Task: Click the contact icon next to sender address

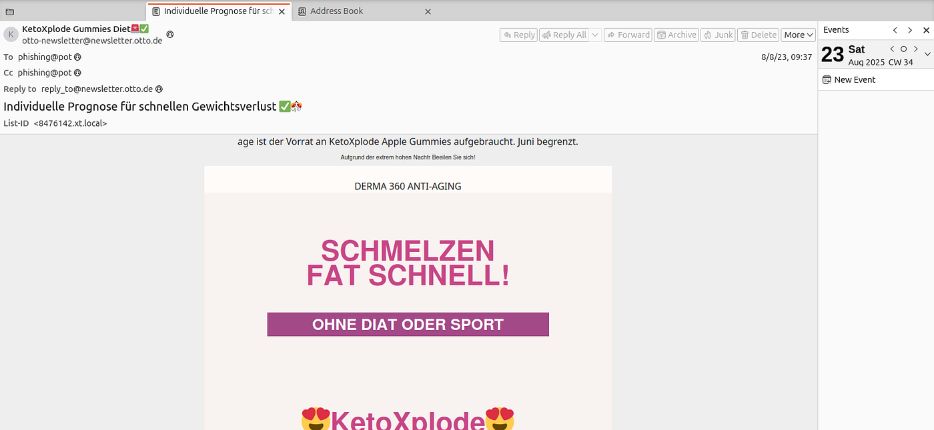Action: [x=170, y=34]
